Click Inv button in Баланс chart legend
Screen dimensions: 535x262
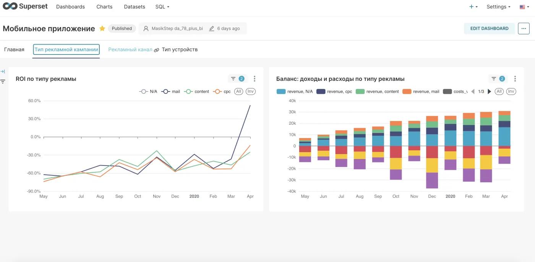[x=511, y=92]
